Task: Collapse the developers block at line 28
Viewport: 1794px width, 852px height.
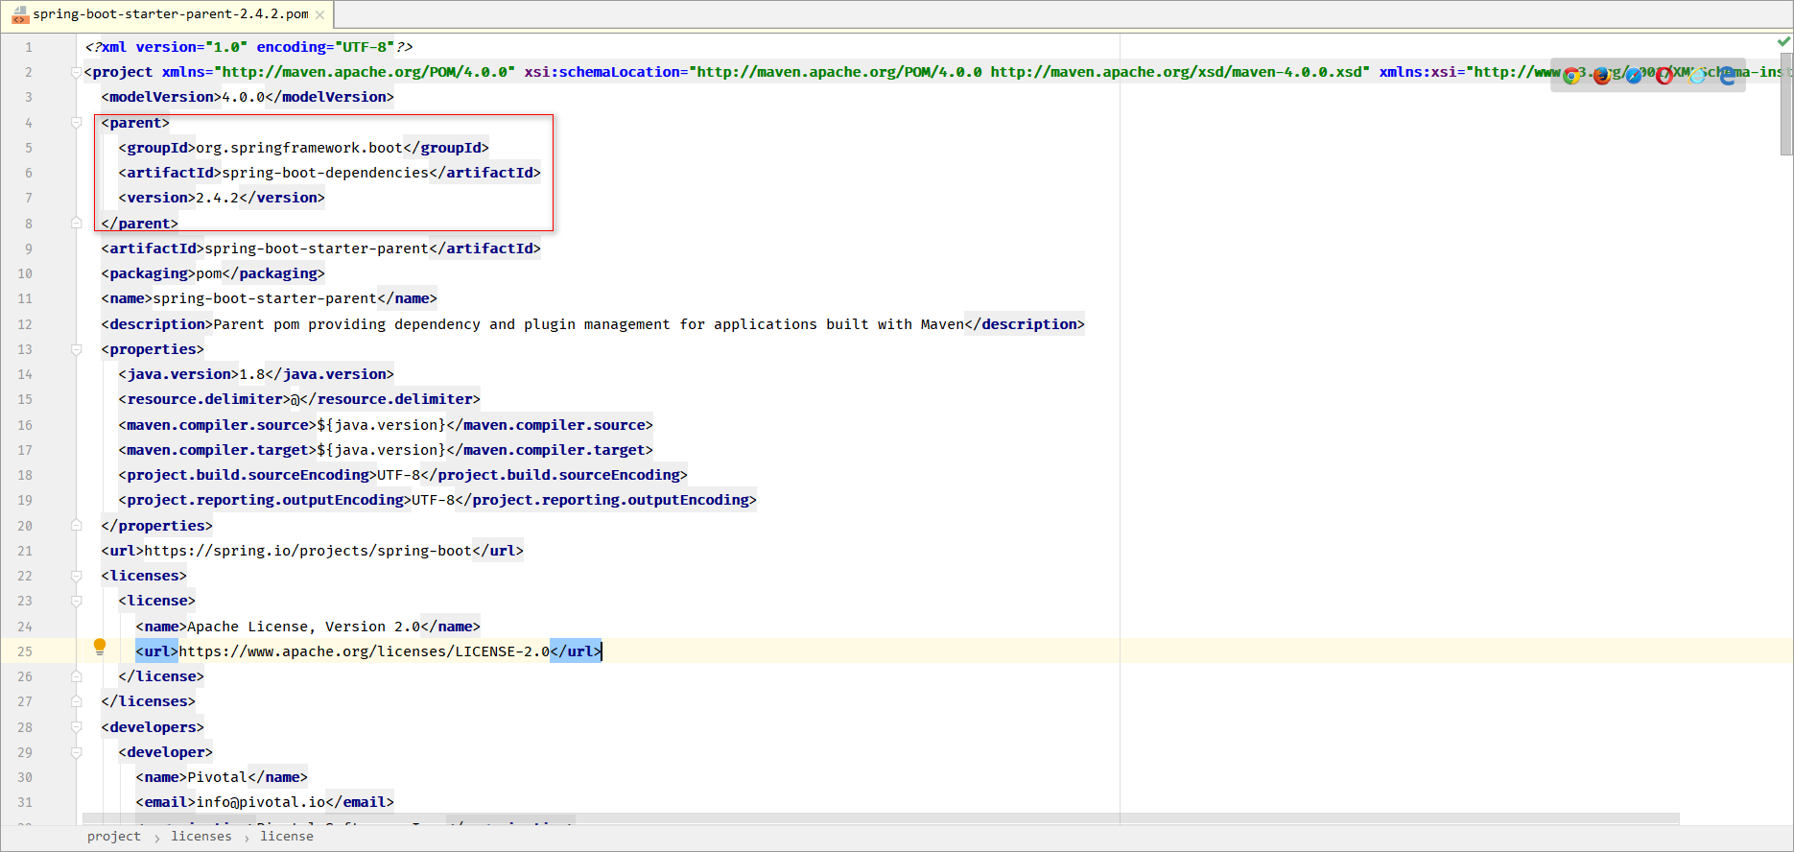Action: [x=76, y=727]
